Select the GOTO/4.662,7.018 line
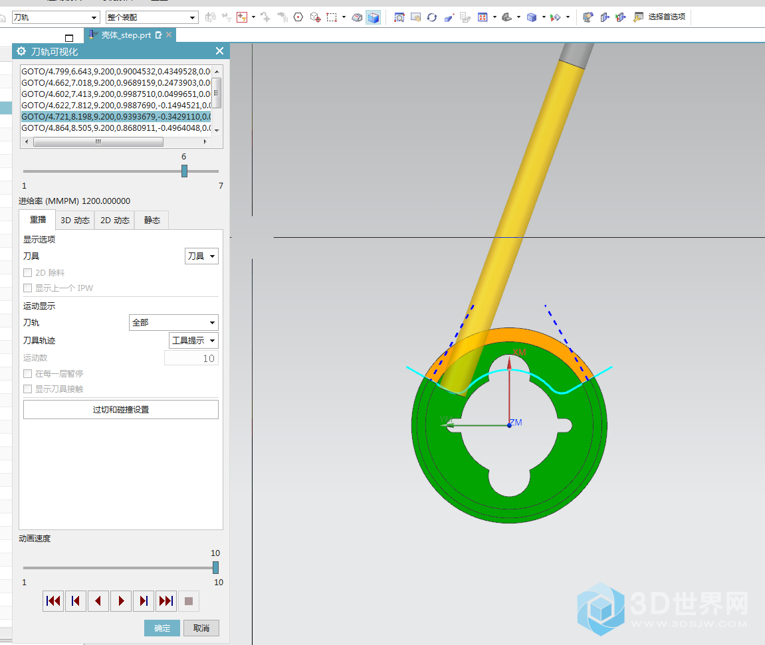 [116, 82]
